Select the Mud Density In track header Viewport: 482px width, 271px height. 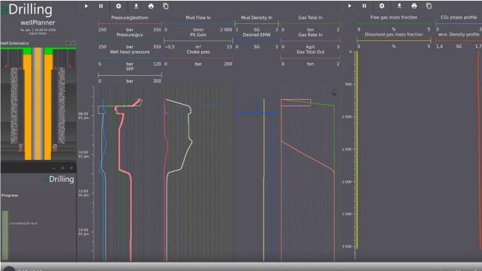(x=257, y=18)
